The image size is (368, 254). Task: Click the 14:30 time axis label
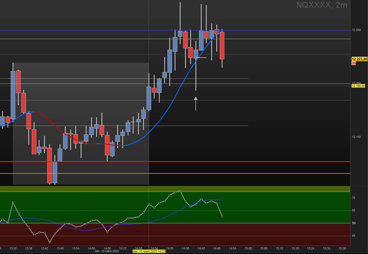point(170,248)
